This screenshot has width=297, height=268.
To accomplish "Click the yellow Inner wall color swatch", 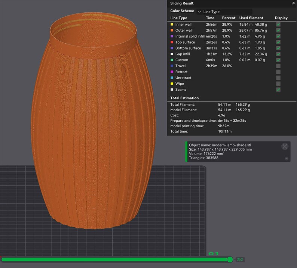I will (x=172, y=24).
